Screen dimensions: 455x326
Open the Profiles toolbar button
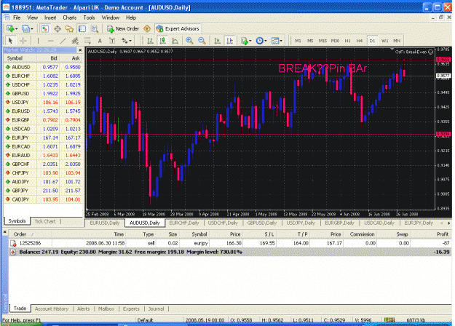27,28
